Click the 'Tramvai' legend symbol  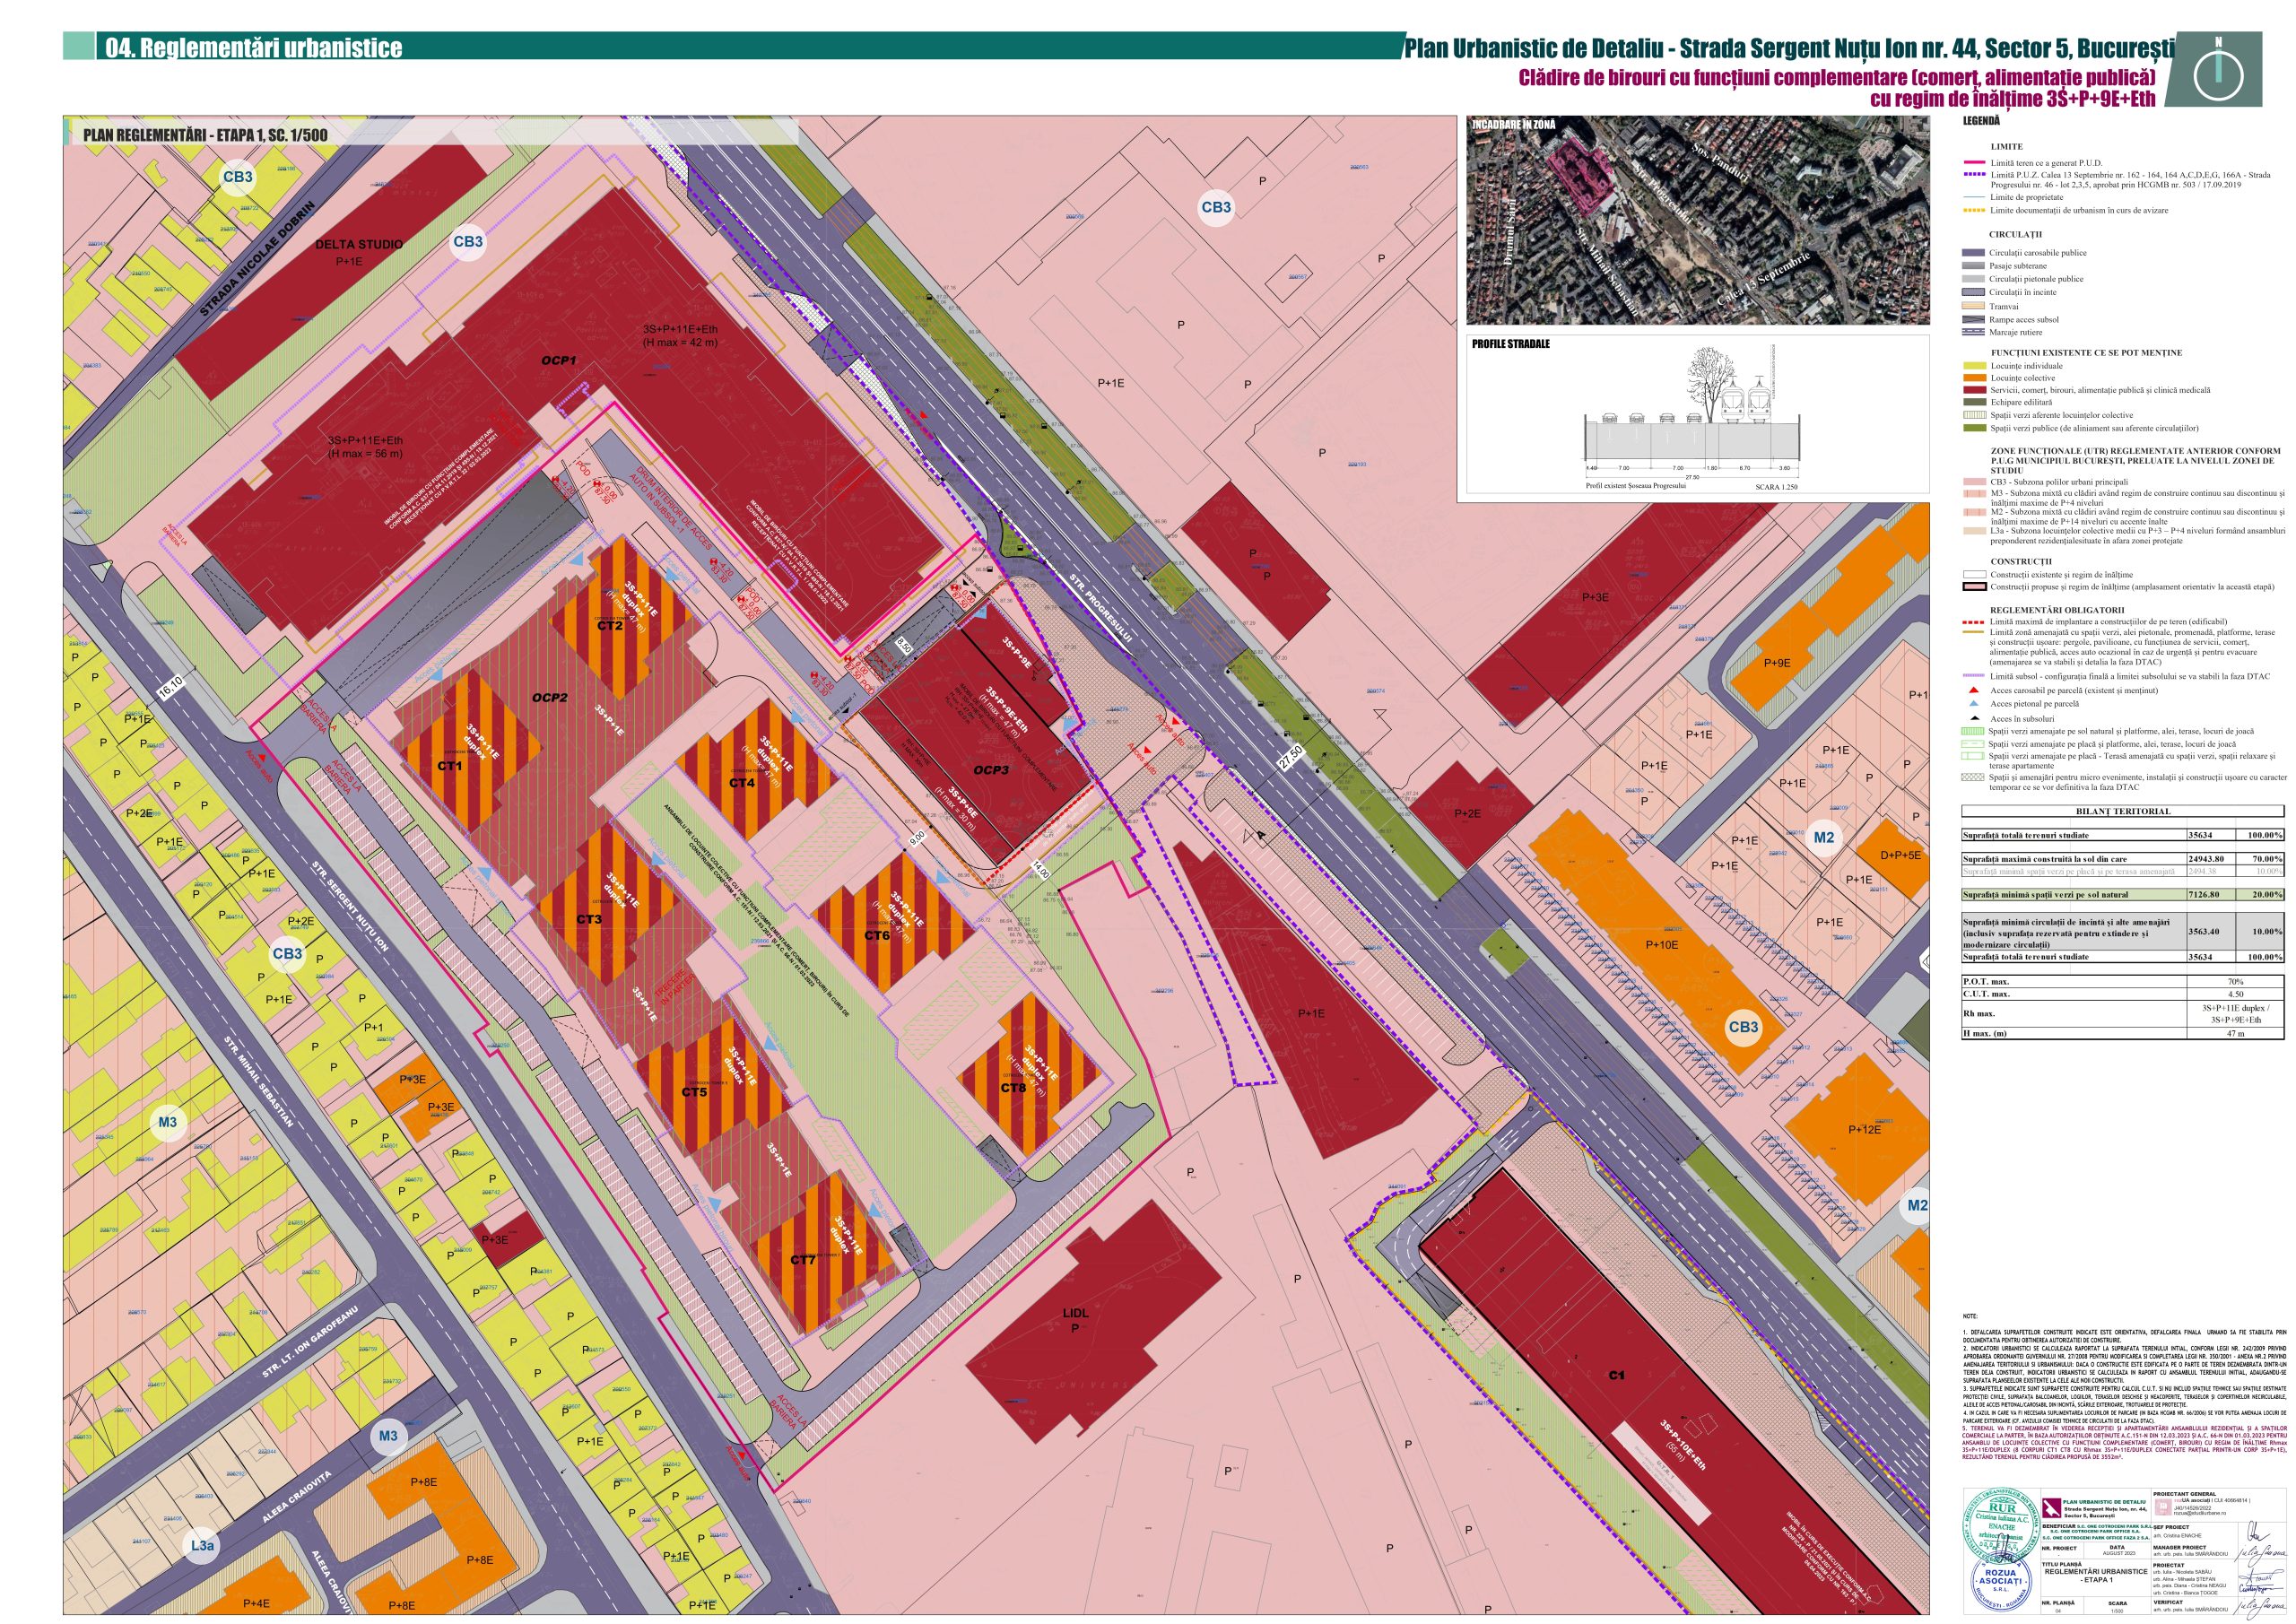(1972, 306)
